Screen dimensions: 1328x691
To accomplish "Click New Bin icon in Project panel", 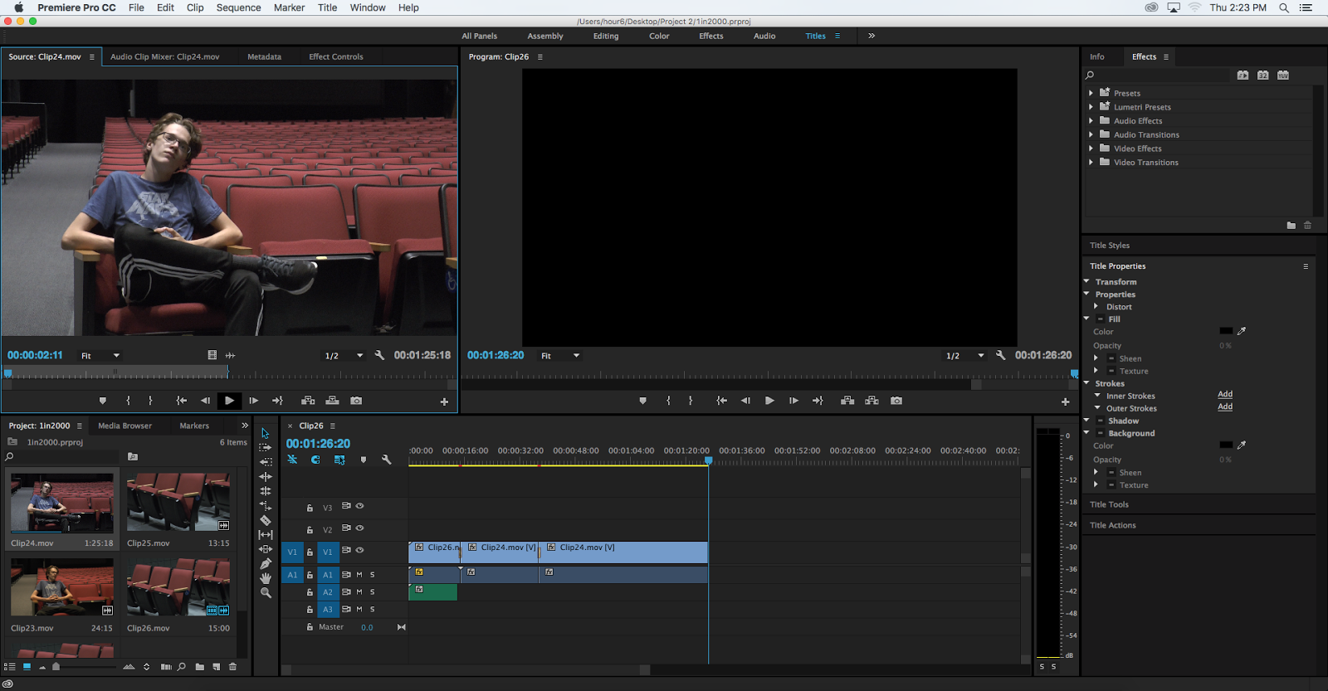I will (199, 667).
